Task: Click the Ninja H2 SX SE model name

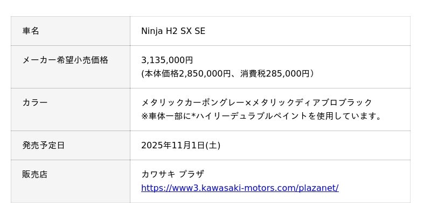Action: (x=173, y=31)
